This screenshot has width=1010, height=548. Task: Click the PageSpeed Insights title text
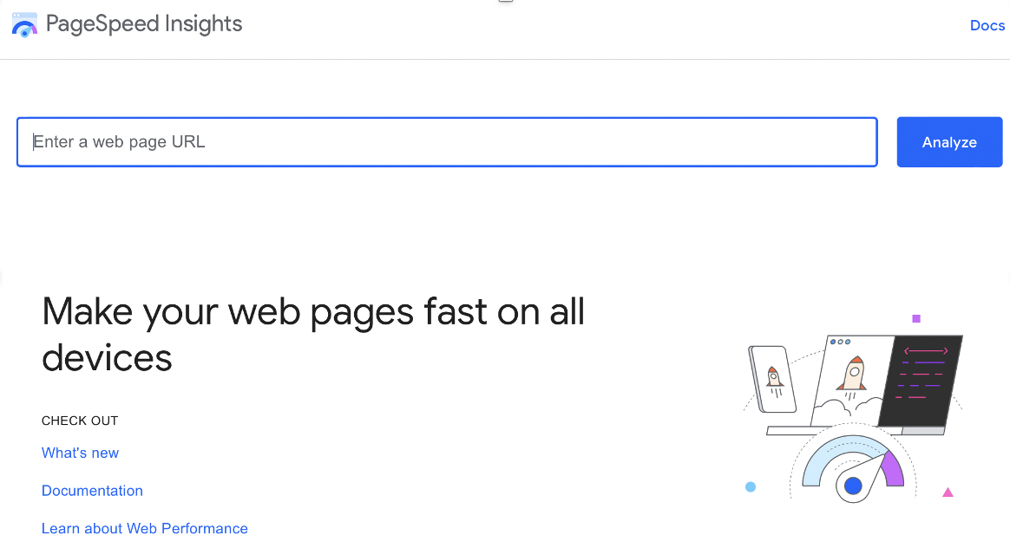coord(144,23)
